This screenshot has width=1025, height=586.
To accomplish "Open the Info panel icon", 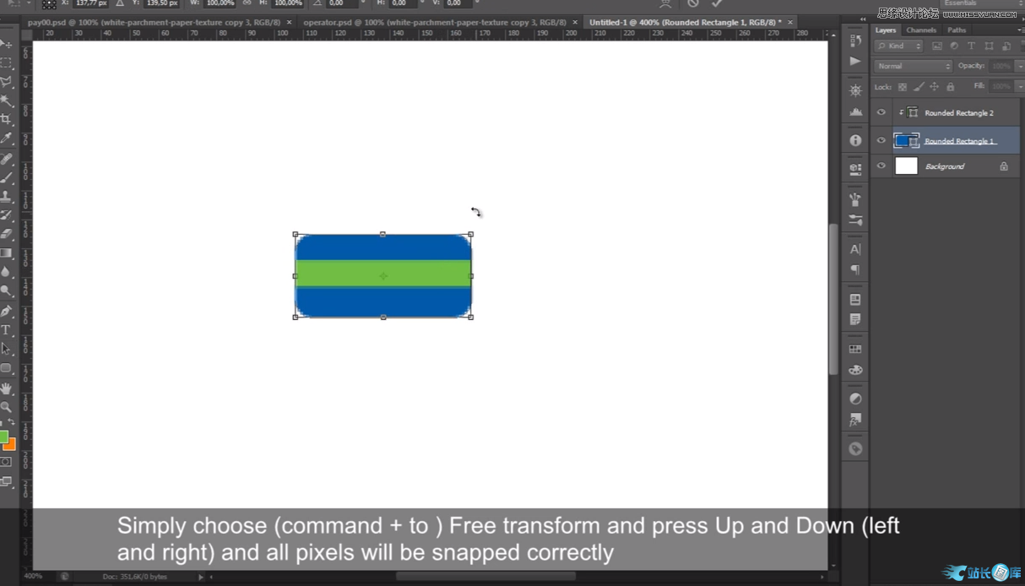I will (x=855, y=140).
